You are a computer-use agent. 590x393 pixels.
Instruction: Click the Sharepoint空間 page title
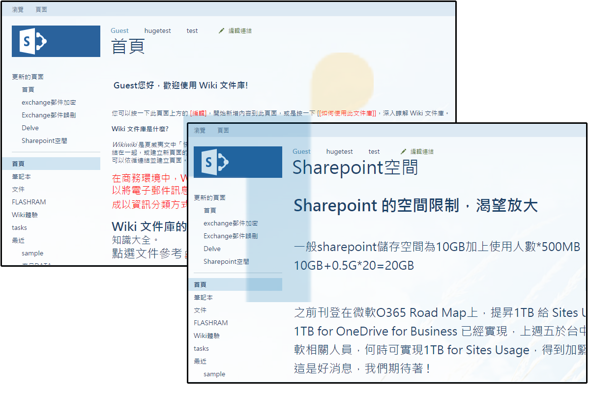click(x=355, y=168)
